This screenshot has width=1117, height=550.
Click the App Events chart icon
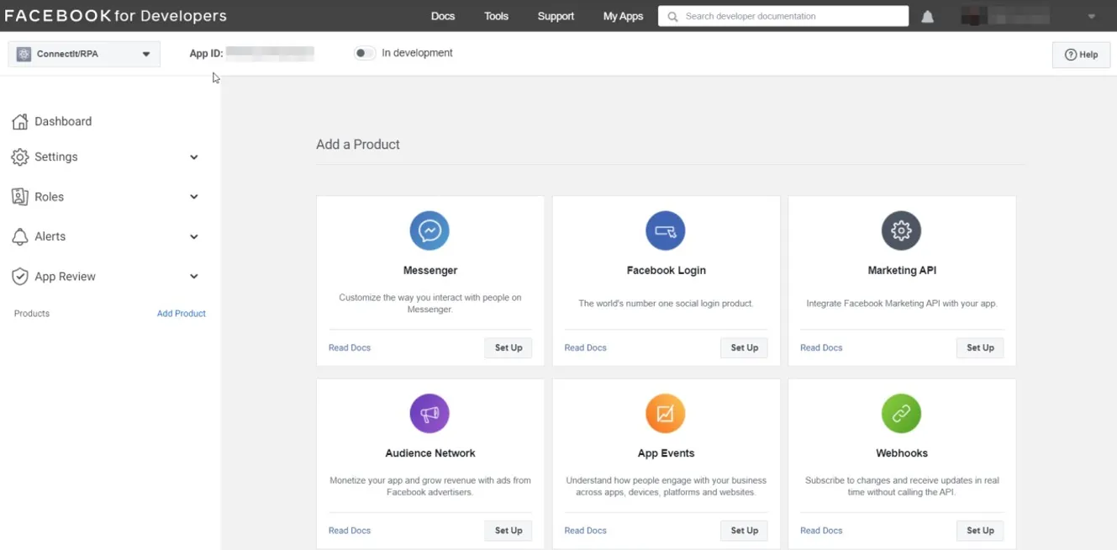coord(666,414)
